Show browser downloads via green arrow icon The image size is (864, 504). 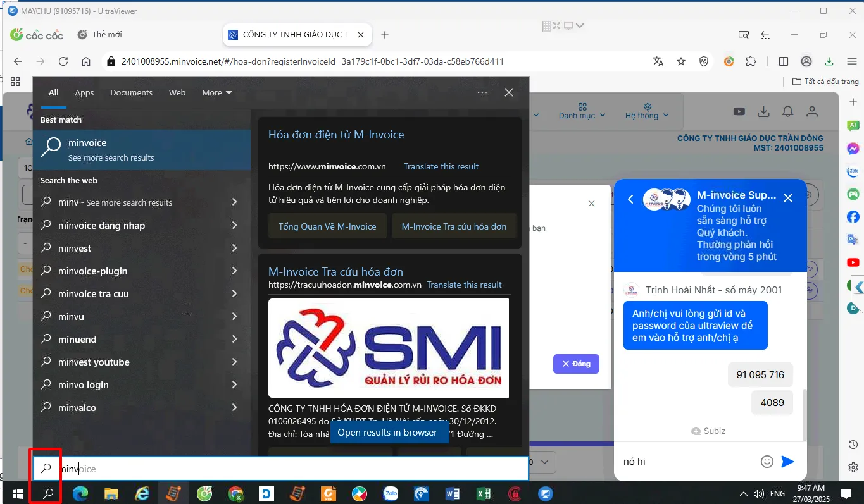point(829,61)
